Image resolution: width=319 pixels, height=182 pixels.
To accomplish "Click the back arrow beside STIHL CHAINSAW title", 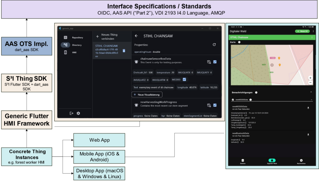I will point(136,36).
